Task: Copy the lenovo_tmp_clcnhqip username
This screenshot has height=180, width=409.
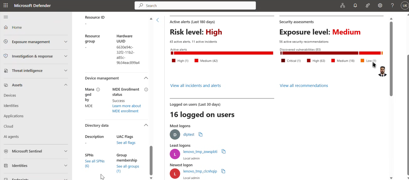Action: pos(223,171)
